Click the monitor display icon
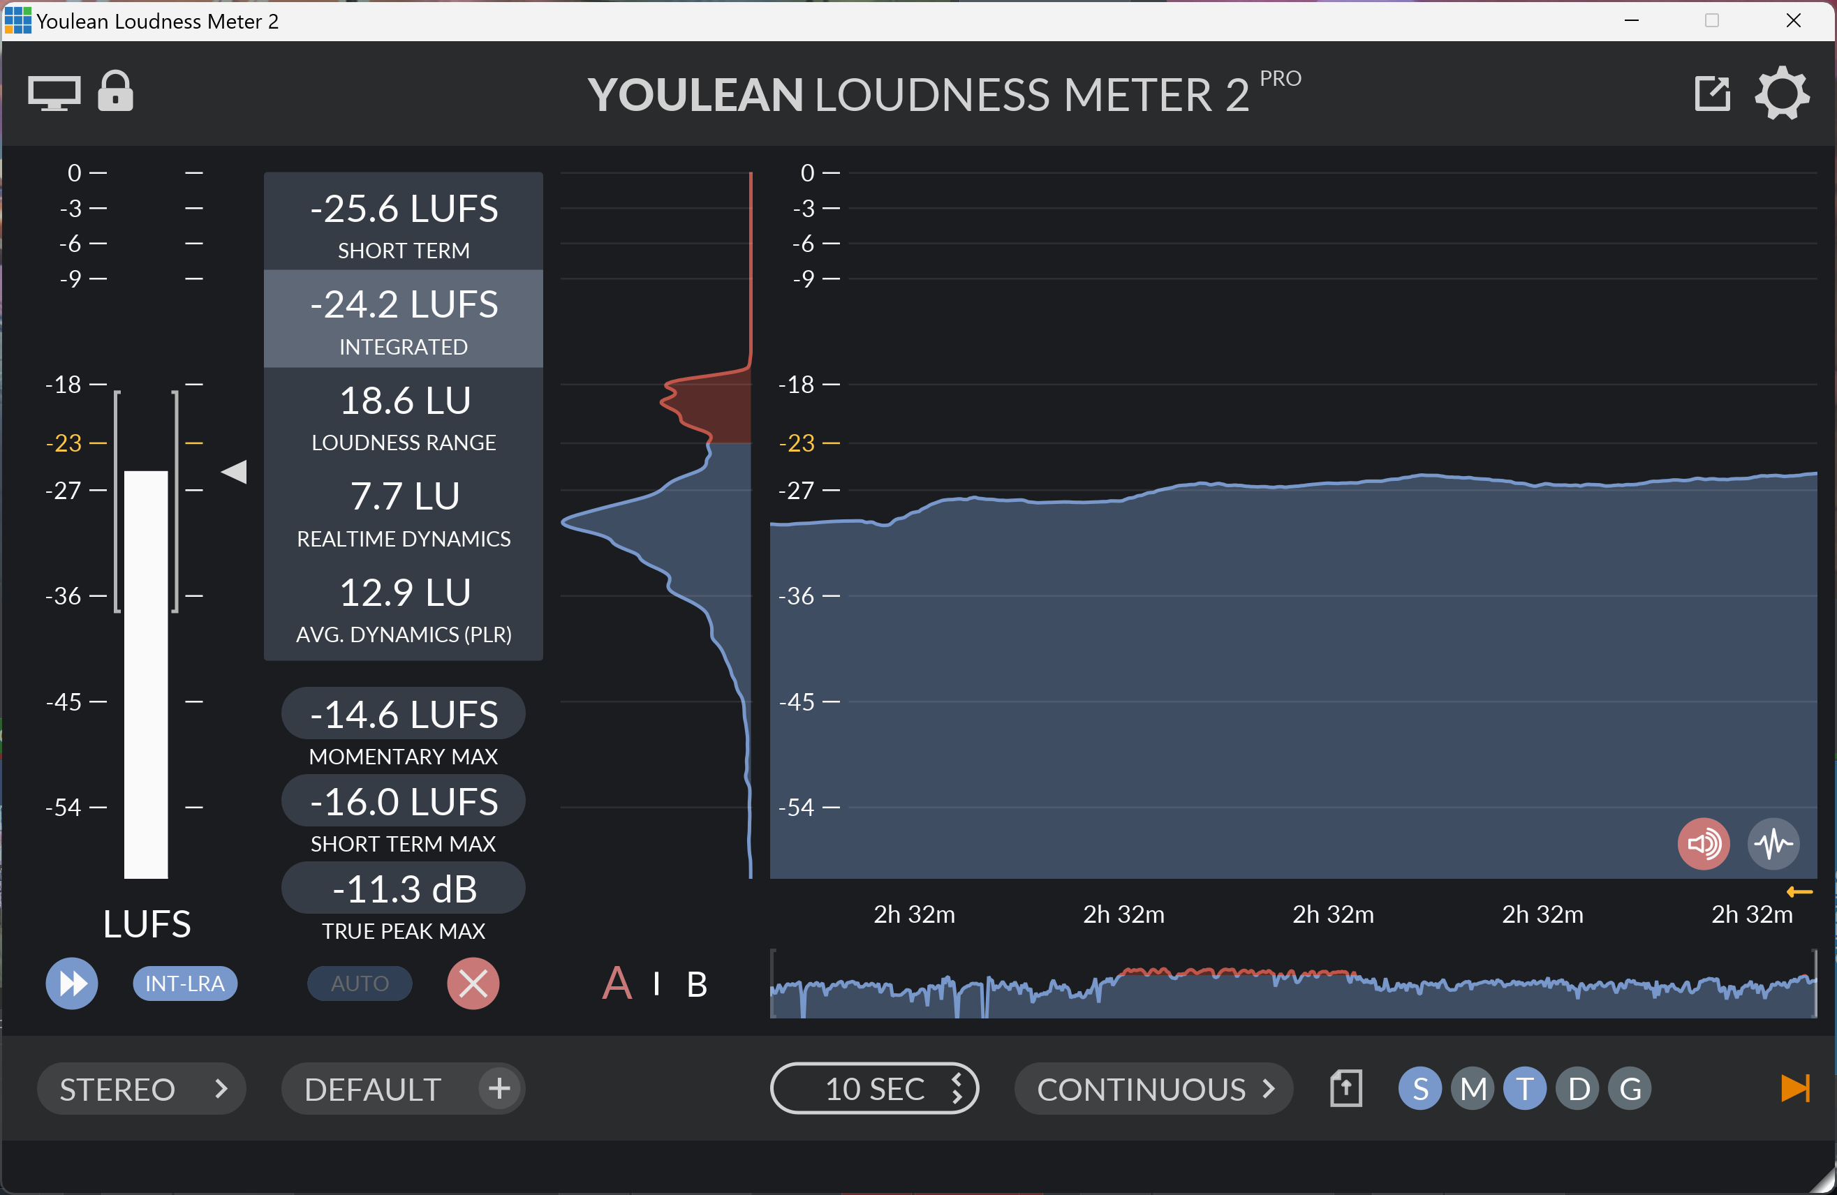This screenshot has width=1837, height=1195. 54,94
